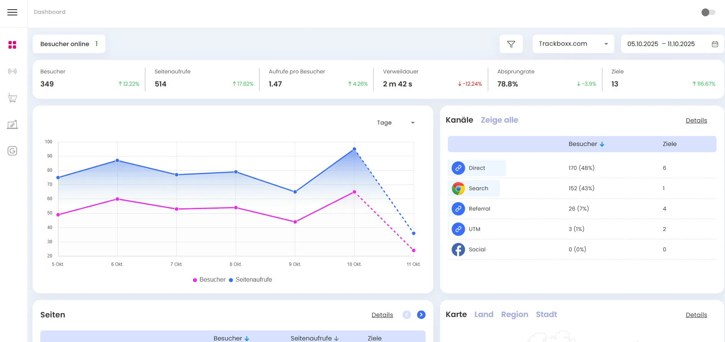Open the calendar icon in date range
Image resolution: width=725 pixels, height=342 pixels.
pos(715,44)
